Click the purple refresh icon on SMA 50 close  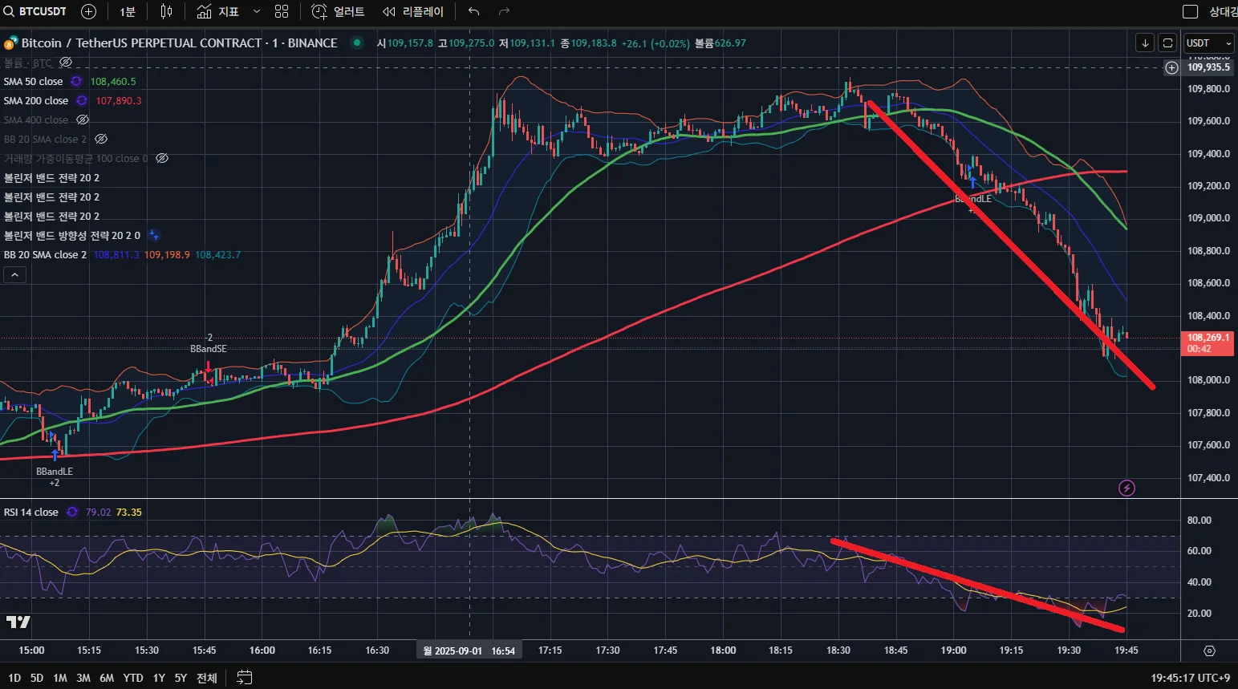click(x=76, y=81)
